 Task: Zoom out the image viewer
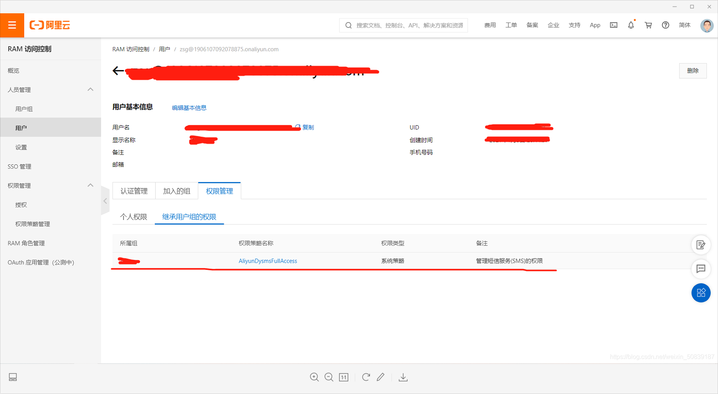point(329,377)
